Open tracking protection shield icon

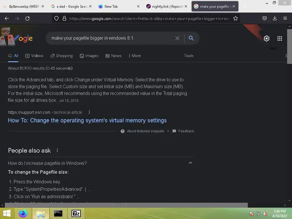pyautogui.click(x=56, y=18)
